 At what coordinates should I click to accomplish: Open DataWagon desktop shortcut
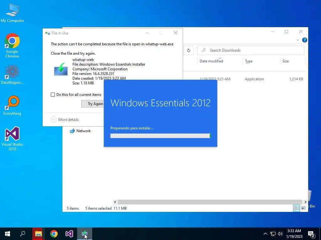pos(12,74)
